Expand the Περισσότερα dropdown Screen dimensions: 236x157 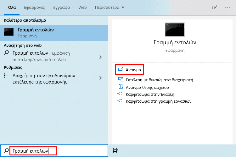click(110, 7)
